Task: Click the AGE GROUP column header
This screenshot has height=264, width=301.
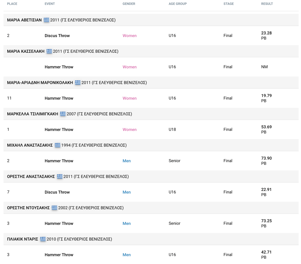Action: pos(177,4)
